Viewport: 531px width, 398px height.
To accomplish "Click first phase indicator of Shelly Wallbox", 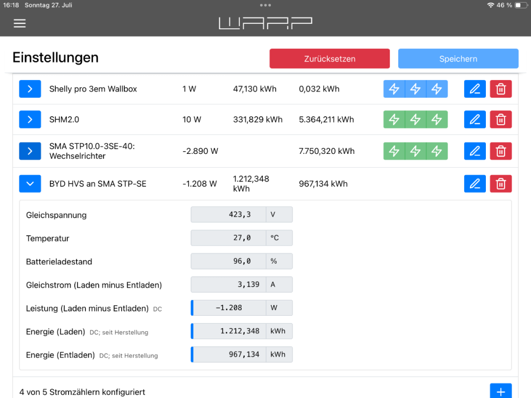I will point(394,89).
